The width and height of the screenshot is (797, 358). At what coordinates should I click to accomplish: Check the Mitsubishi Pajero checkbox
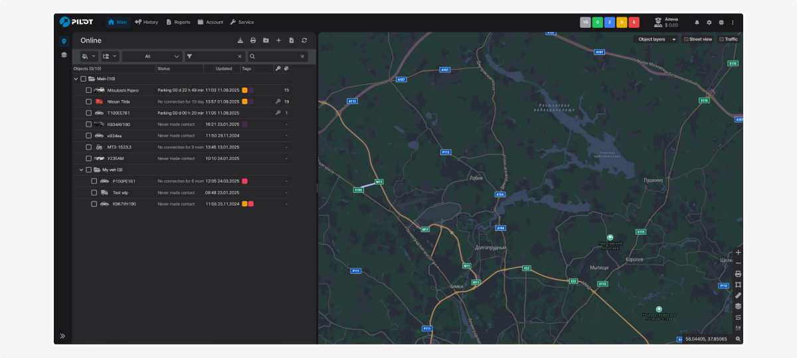pos(88,90)
